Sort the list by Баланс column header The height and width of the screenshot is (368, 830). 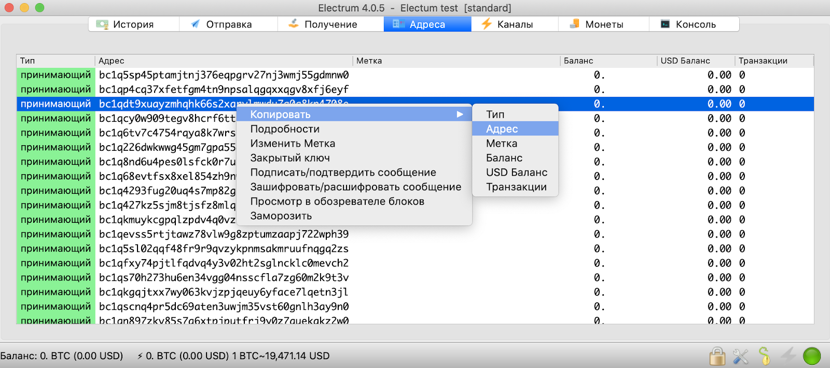578,61
